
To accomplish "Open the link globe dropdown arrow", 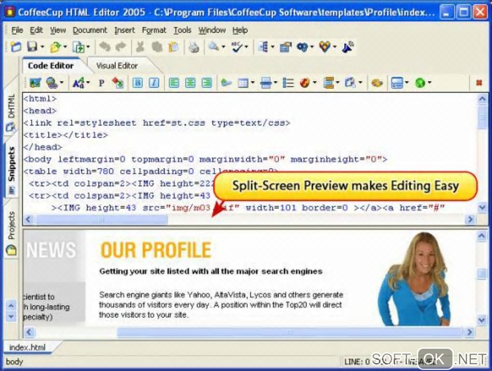I will pyautogui.click(x=62, y=83).
